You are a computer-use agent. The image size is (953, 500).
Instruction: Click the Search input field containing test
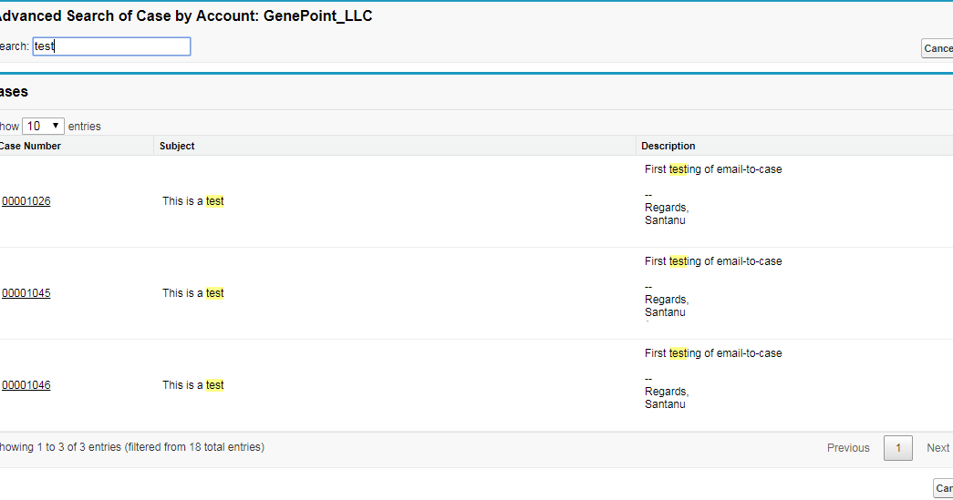point(111,46)
